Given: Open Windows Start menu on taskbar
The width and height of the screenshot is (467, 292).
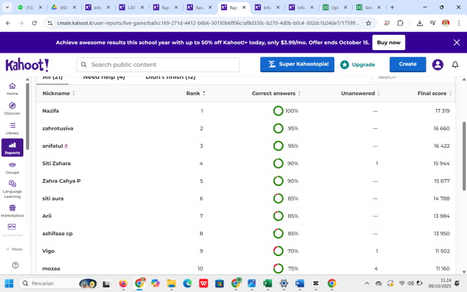Looking at the screenshot, I should click(9, 283).
